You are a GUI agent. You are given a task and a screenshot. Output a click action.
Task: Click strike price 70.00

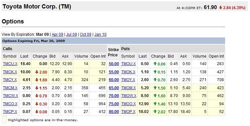pyautogui.click(x=114, y=96)
